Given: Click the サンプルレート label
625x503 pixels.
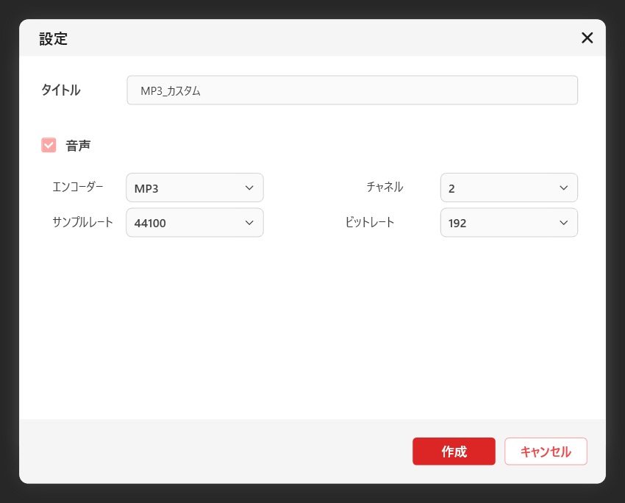Looking at the screenshot, I should click(82, 222).
